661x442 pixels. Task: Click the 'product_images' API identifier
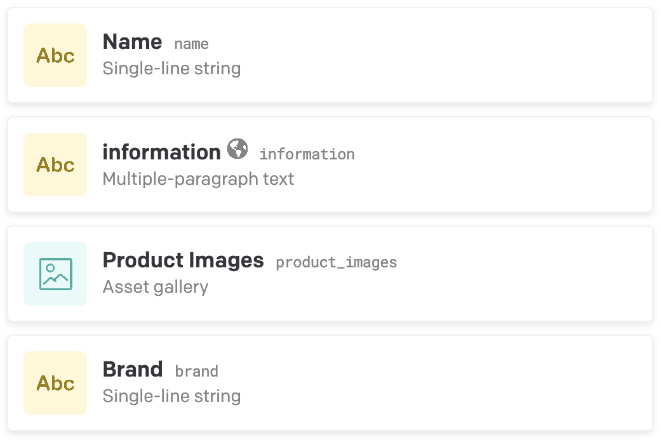pos(336,262)
